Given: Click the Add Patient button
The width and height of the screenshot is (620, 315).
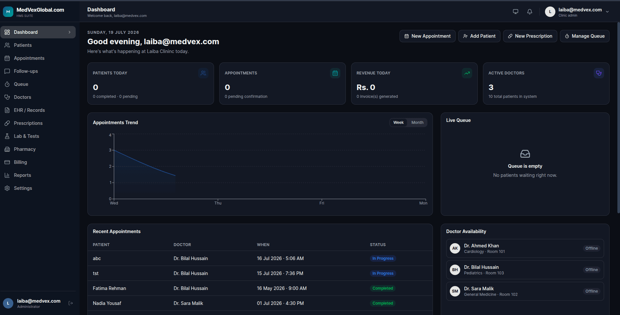Looking at the screenshot, I should pyautogui.click(x=479, y=36).
